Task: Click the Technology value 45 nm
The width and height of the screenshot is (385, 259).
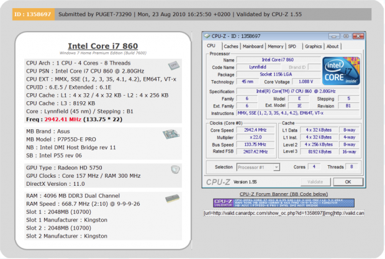Action: tap(248, 81)
